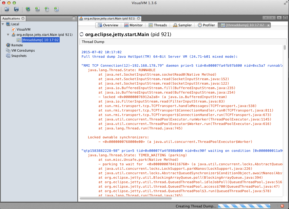This screenshot has height=209, width=289.
Task: Cancel the Creating Thread Dump task
Action: [x=282, y=206]
